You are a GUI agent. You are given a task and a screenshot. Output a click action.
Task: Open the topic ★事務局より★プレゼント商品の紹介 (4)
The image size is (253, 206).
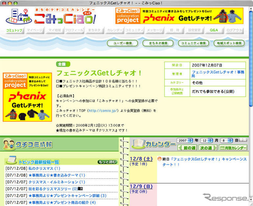(62, 202)
